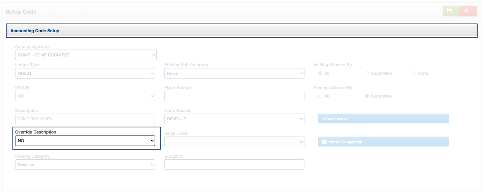Select Supervisor under Posting Allowed By

tap(367, 96)
